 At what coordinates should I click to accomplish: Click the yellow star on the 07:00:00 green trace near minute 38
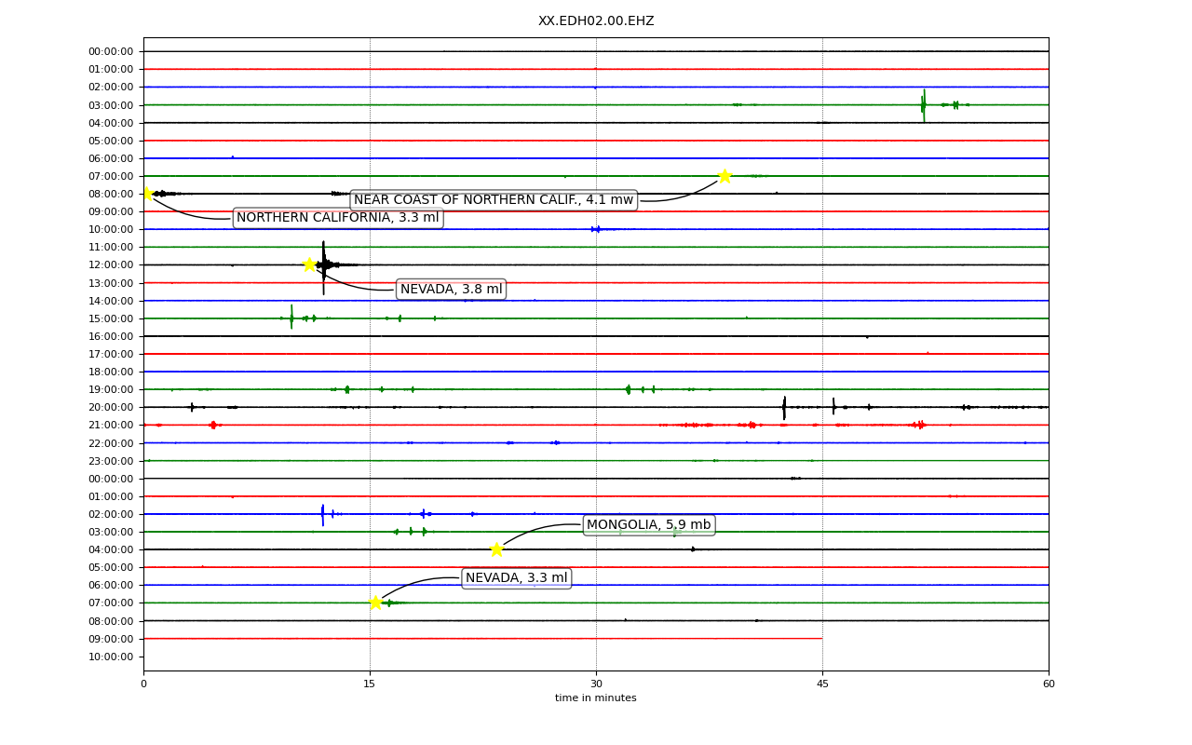click(725, 176)
